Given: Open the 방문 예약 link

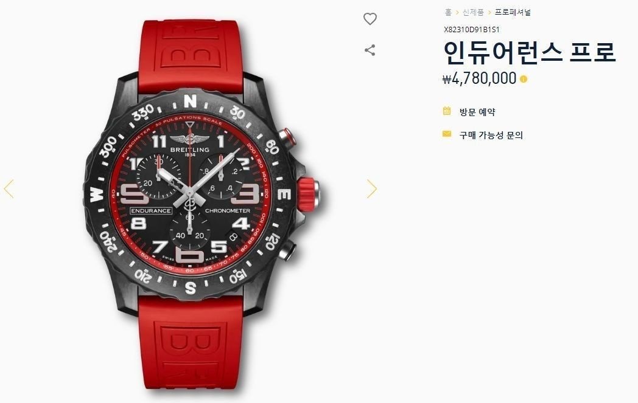Looking at the screenshot, I should 477,112.
